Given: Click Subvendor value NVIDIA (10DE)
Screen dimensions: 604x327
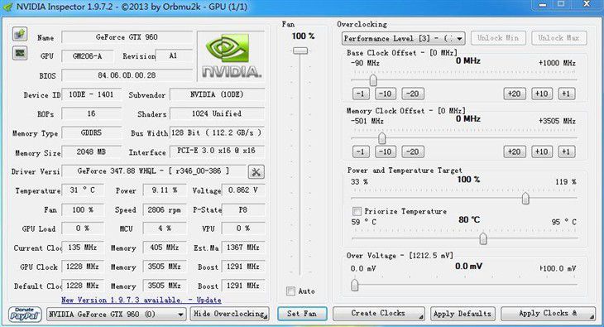Looking at the screenshot, I should 217,94.
